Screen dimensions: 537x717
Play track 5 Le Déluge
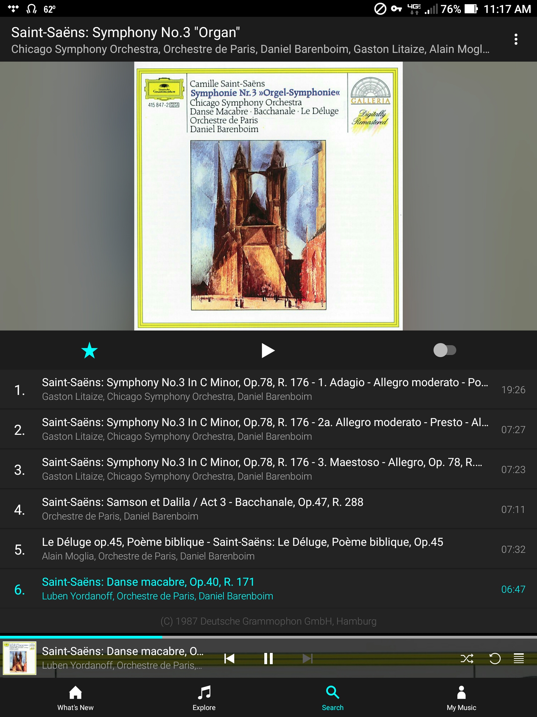[268, 549]
